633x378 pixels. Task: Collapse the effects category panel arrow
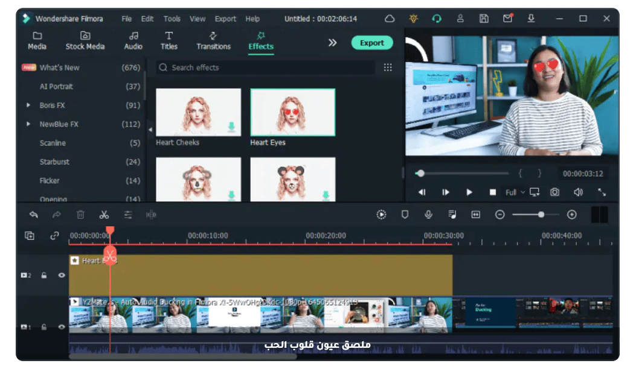pos(150,130)
